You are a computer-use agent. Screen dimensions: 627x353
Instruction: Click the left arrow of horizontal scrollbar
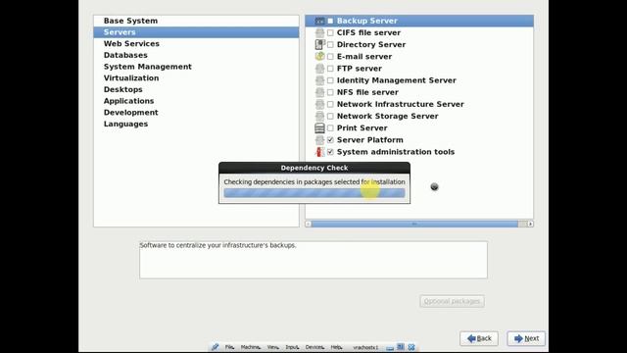pyautogui.click(x=309, y=225)
